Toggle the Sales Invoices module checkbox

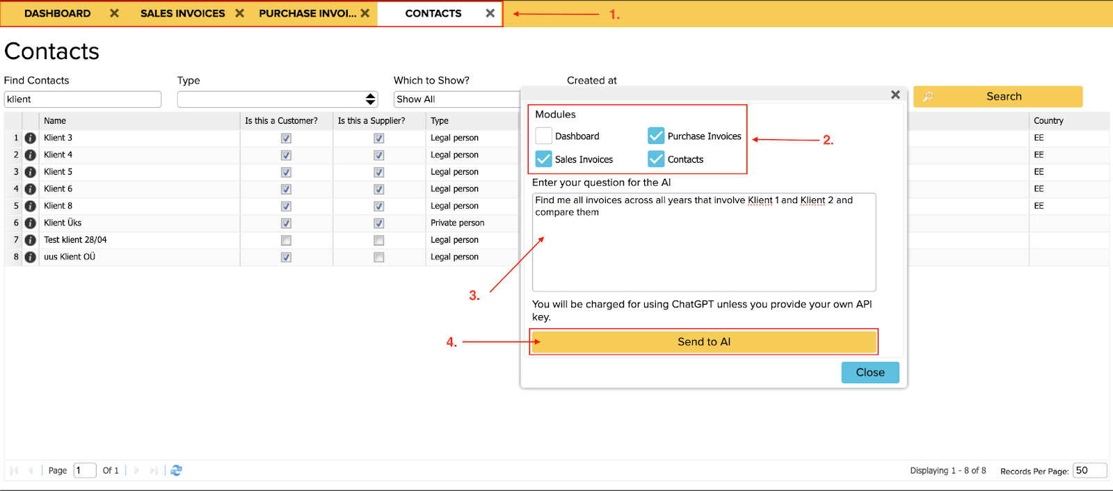544,159
